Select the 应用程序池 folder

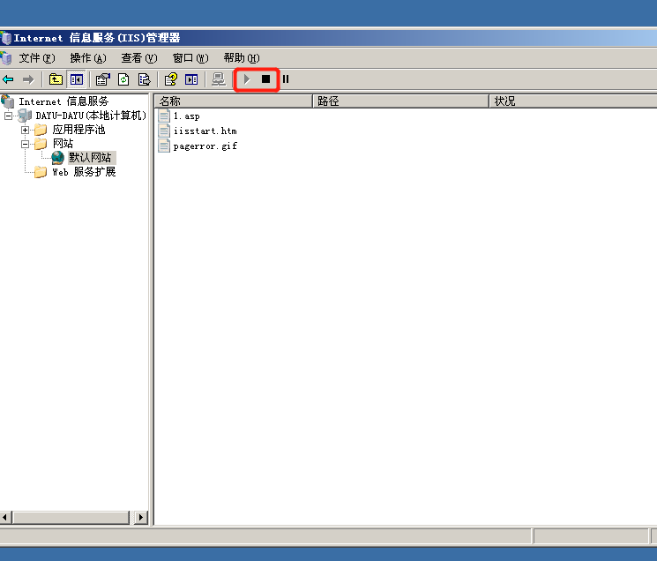tap(78, 130)
